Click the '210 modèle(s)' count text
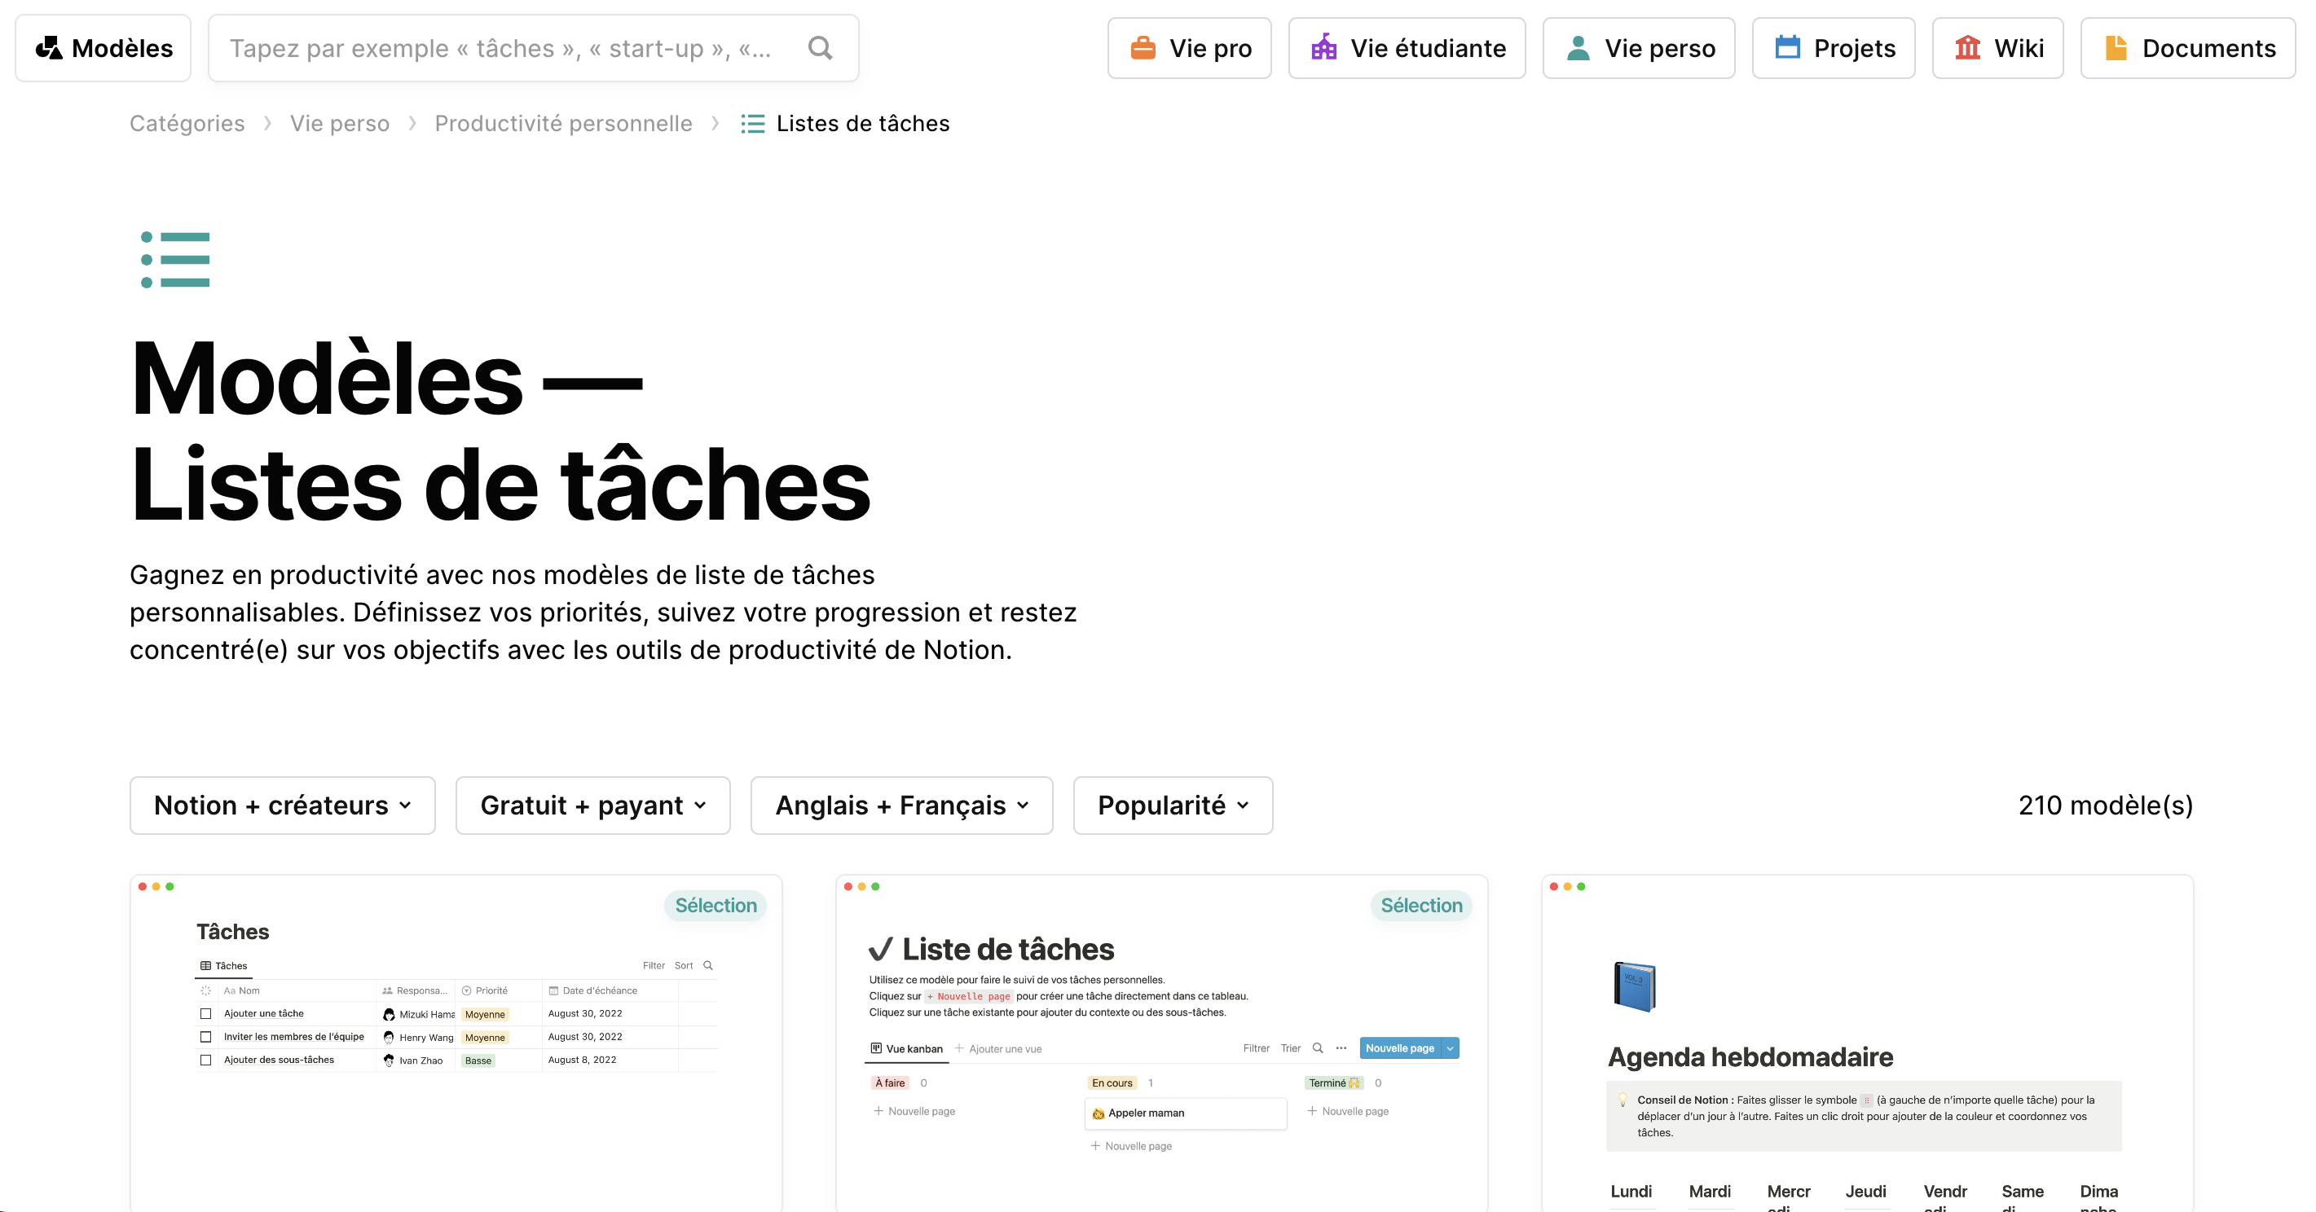The width and height of the screenshot is (2316, 1212). (x=2106, y=805)
